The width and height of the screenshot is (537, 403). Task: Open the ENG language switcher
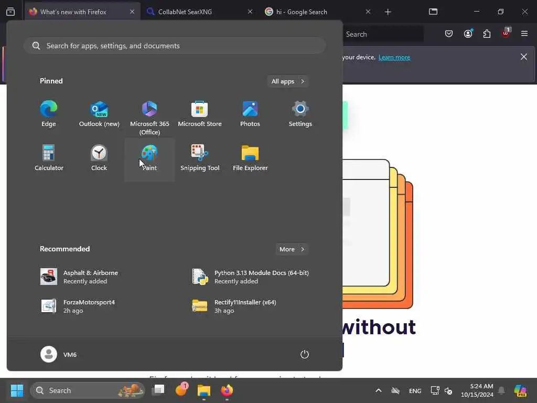pyautogui.click(x=415, y=390)
